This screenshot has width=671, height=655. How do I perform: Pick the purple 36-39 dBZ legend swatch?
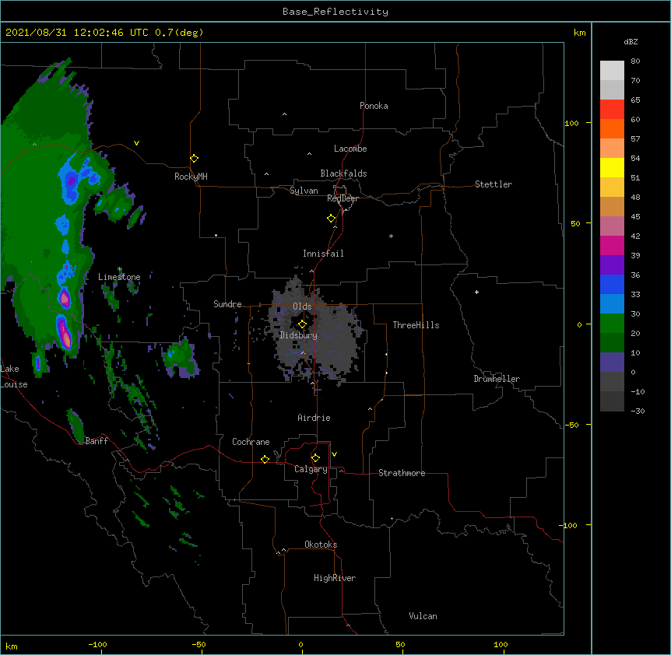(612, 265)
